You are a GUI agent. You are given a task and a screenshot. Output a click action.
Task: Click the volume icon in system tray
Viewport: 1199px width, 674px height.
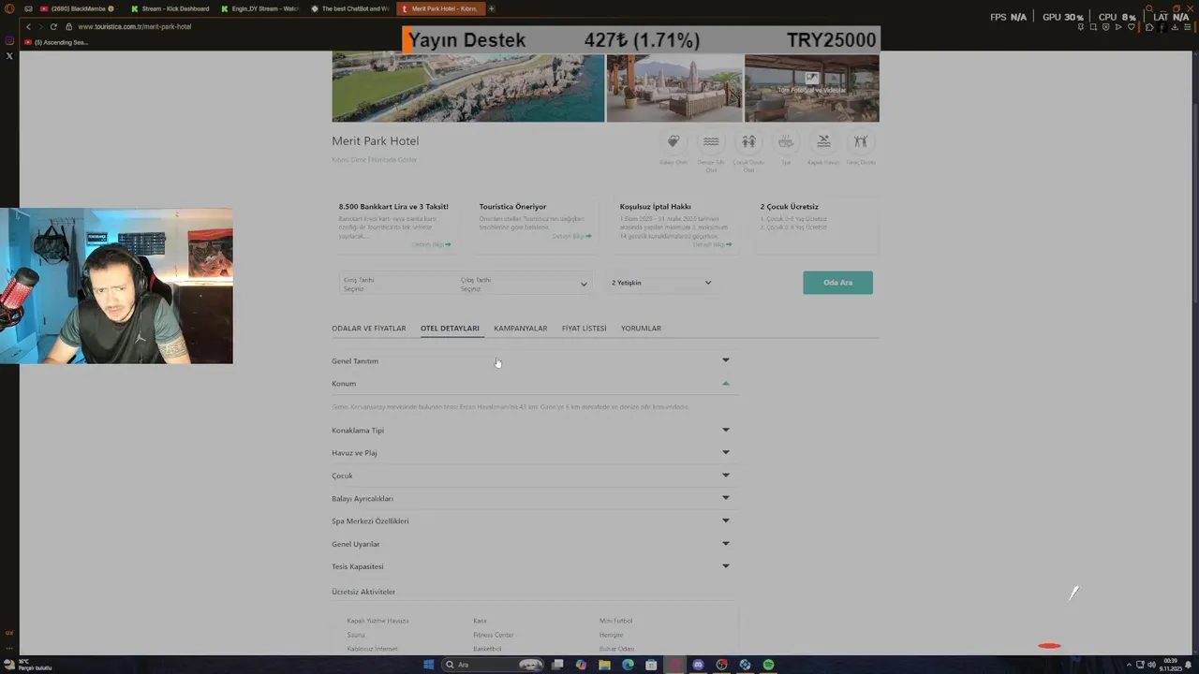coord(1151,665)
